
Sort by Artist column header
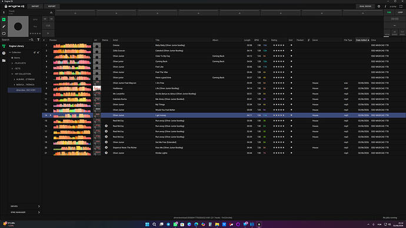[x=115, y=40]
